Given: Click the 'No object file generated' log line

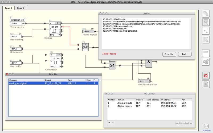Looking at the screenshot, I should click(x=120, y=31).
